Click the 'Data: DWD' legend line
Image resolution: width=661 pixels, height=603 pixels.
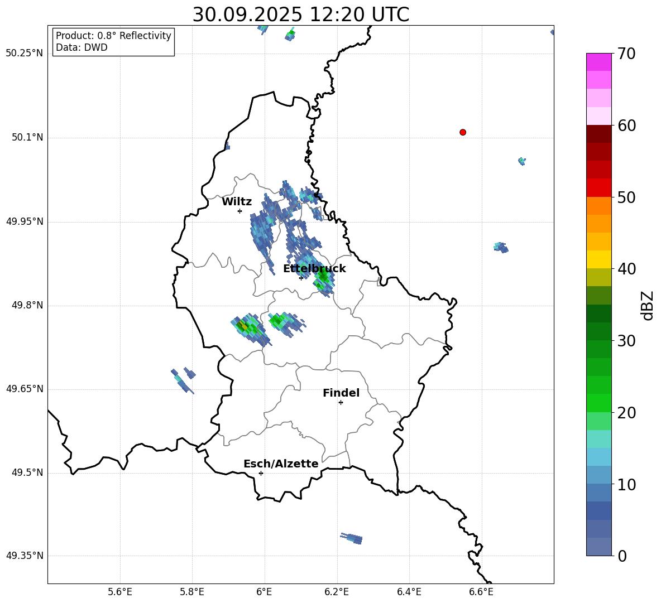tap(82, 47)
